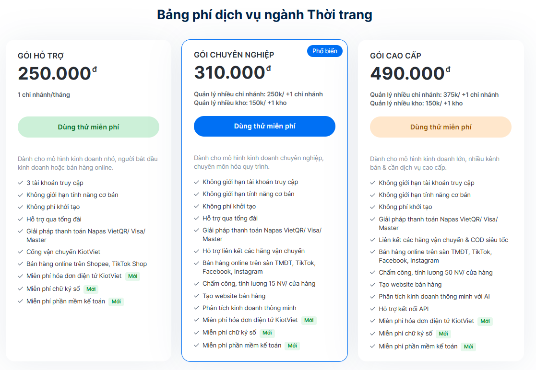Click the checkmark next to 'Không phí khởi tạo' in GÓI CAO CẤP
The width and height of the screenshot is (536, 370).
tap(372, 207)
